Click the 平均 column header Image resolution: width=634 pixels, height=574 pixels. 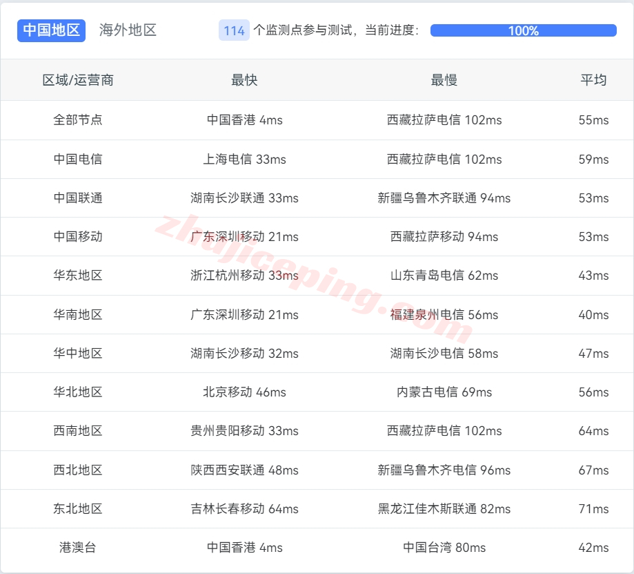coord(593,80)
